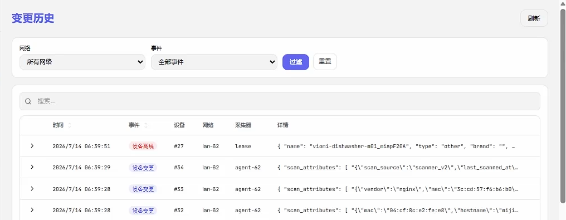The width and height of the screenshot is (566, 220).
Task: Expand the row for device #34
Action: click(x=32, y=167)
